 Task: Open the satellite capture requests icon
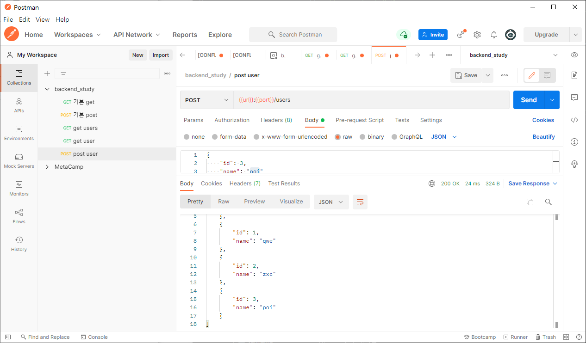point(461,35)
